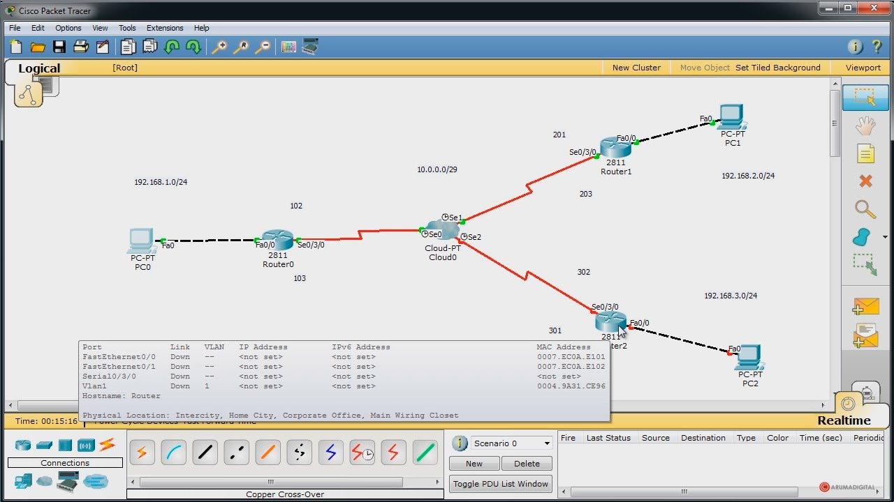This screenshot has width=894, height=502.
Task: Select the End Devices category
Action: (23, 480)
